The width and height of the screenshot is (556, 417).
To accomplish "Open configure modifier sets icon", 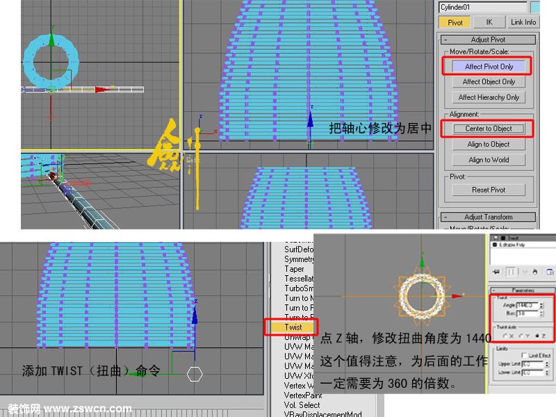I will pyautogui.click(x=550, y=272).
